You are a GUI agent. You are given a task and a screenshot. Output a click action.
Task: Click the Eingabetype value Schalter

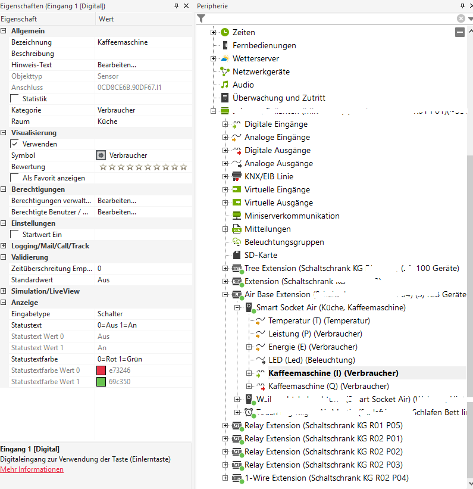pyautogui.click(x=110, y=314)
